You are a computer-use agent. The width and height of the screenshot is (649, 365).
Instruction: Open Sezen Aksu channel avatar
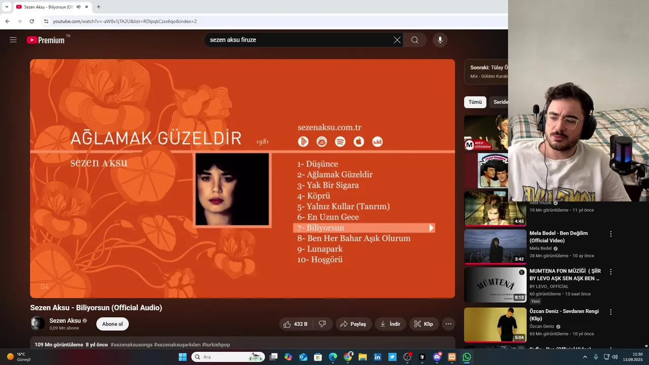point(38,323)
